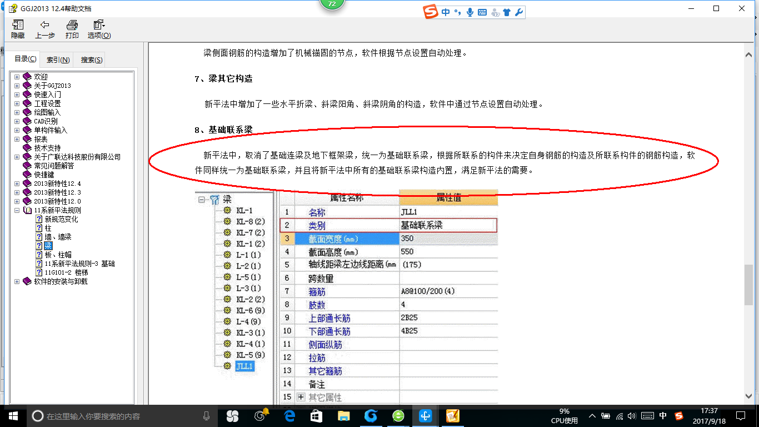759x427 pixels.
Task: Open the Windows Store taskbar icon
Action: pyautogui.click(x=316, y=415)
